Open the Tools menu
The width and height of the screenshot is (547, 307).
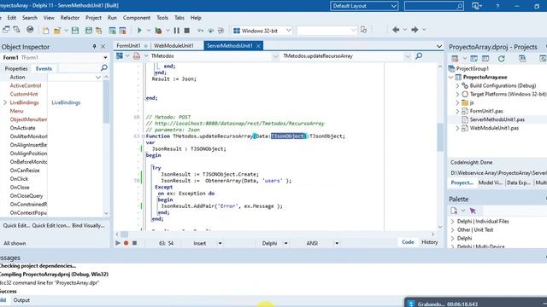[x=162, y=18]
